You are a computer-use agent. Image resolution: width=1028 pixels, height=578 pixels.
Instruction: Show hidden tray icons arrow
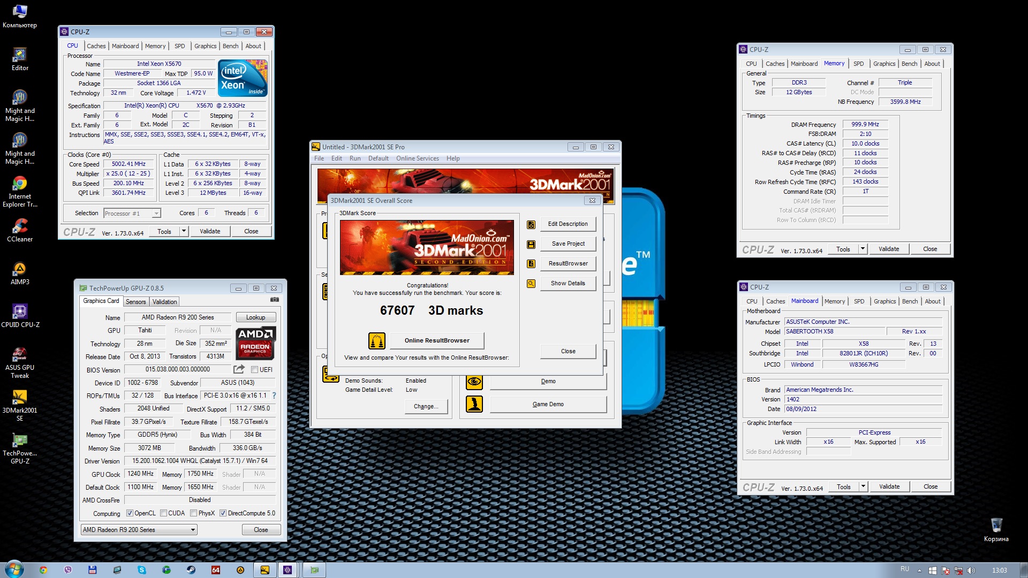pos(919,571)
